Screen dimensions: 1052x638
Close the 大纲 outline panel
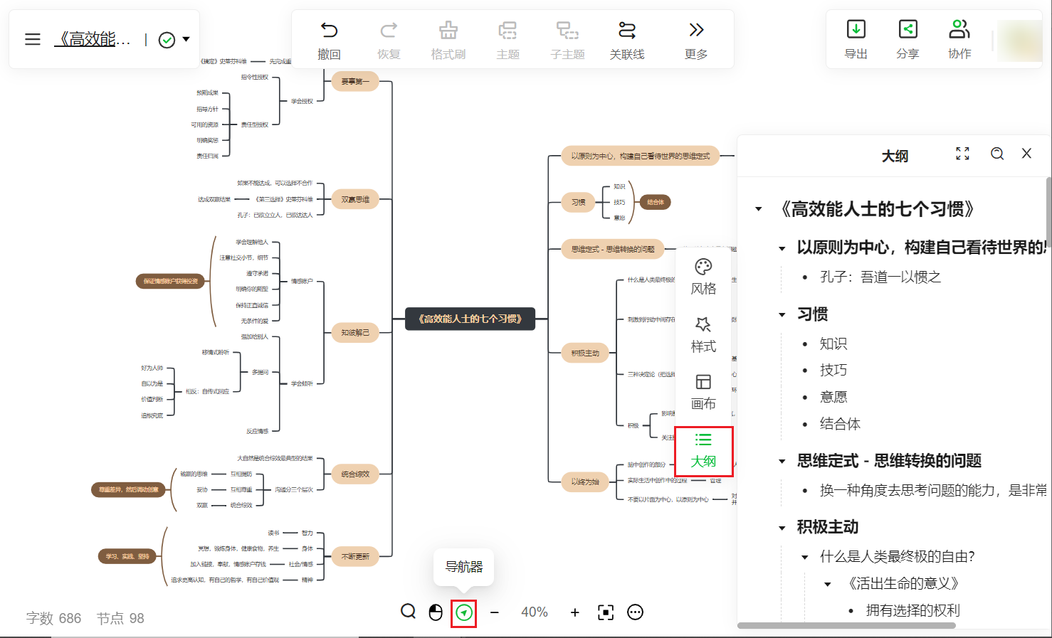click(x=1026, y=154)
